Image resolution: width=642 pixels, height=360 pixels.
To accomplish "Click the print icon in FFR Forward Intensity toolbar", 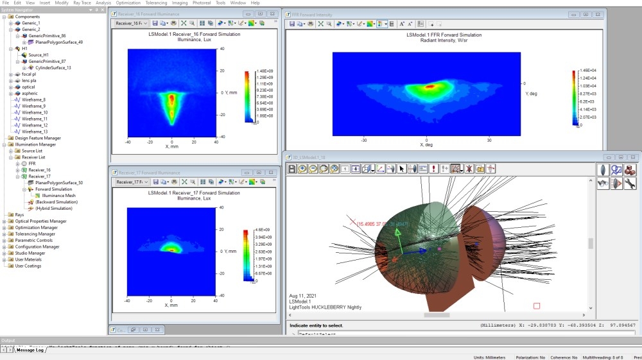I will click(x=309, y=24).
